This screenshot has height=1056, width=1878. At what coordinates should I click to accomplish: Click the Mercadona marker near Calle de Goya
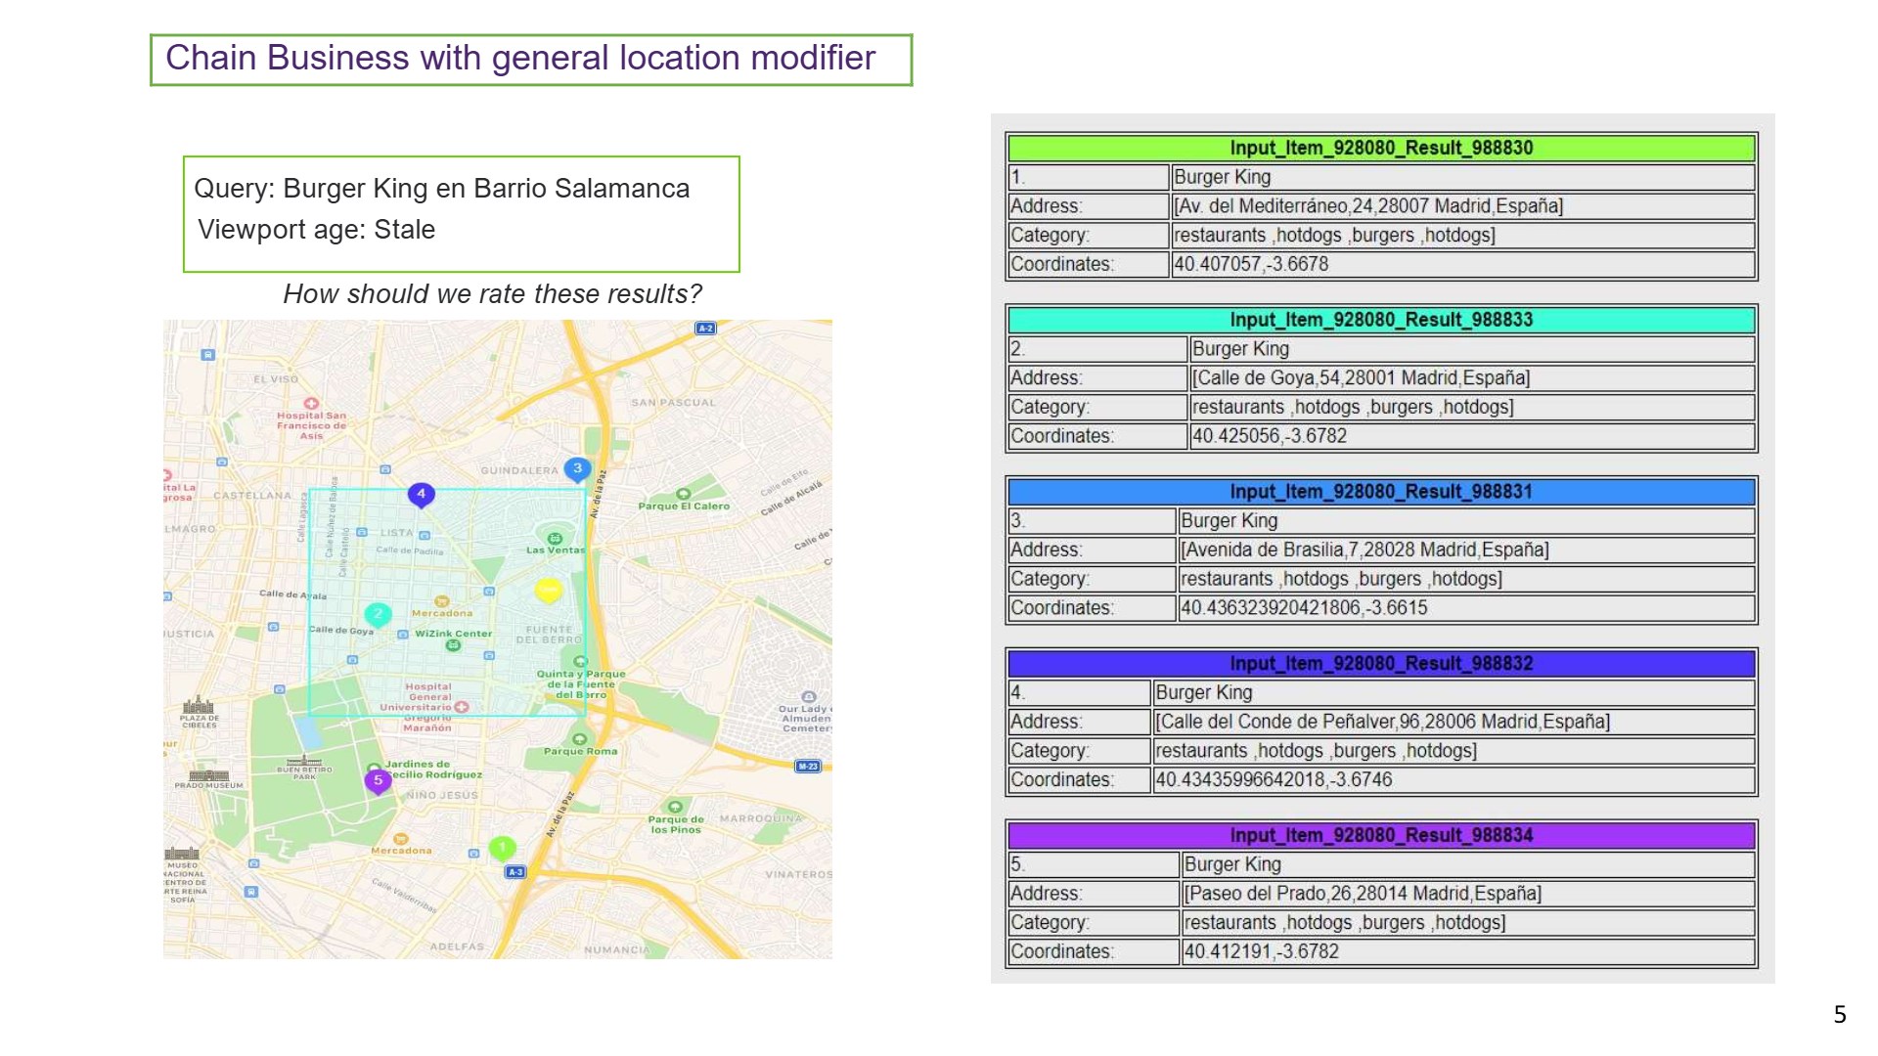tap(442, 601)
